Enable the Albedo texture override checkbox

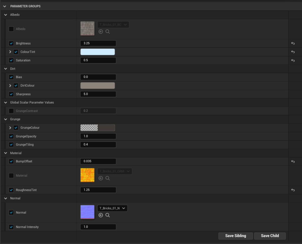[11, 28]
